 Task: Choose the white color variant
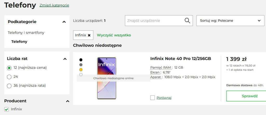point(81,75)
